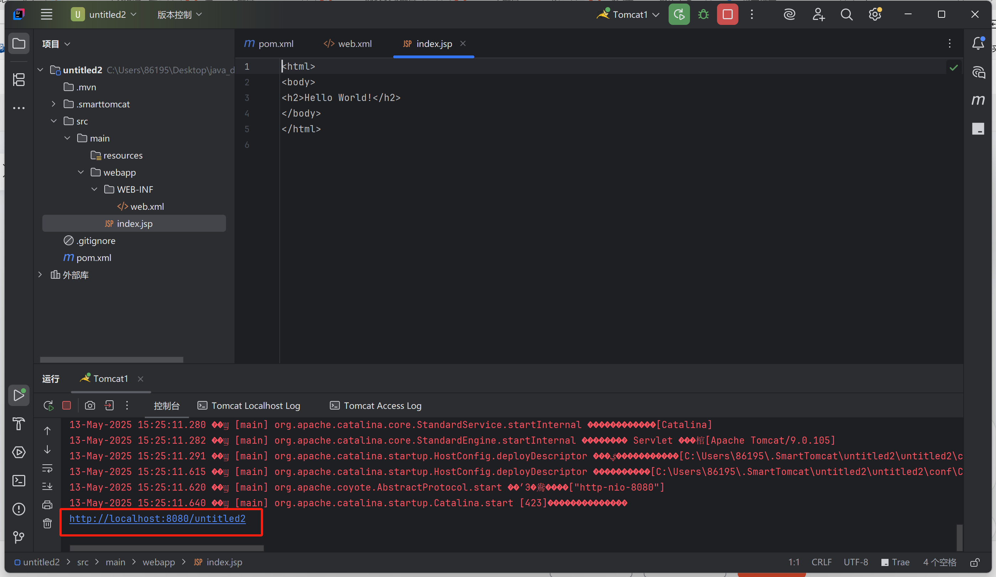Stop the process in run panel toolbar
Screen dimensions: 996x577
67,406
